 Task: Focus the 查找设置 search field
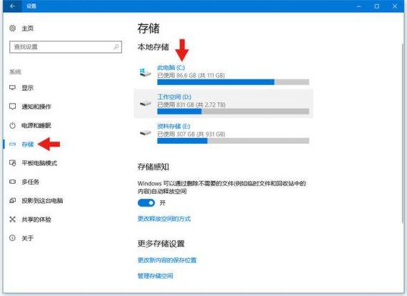pos(66,46)
